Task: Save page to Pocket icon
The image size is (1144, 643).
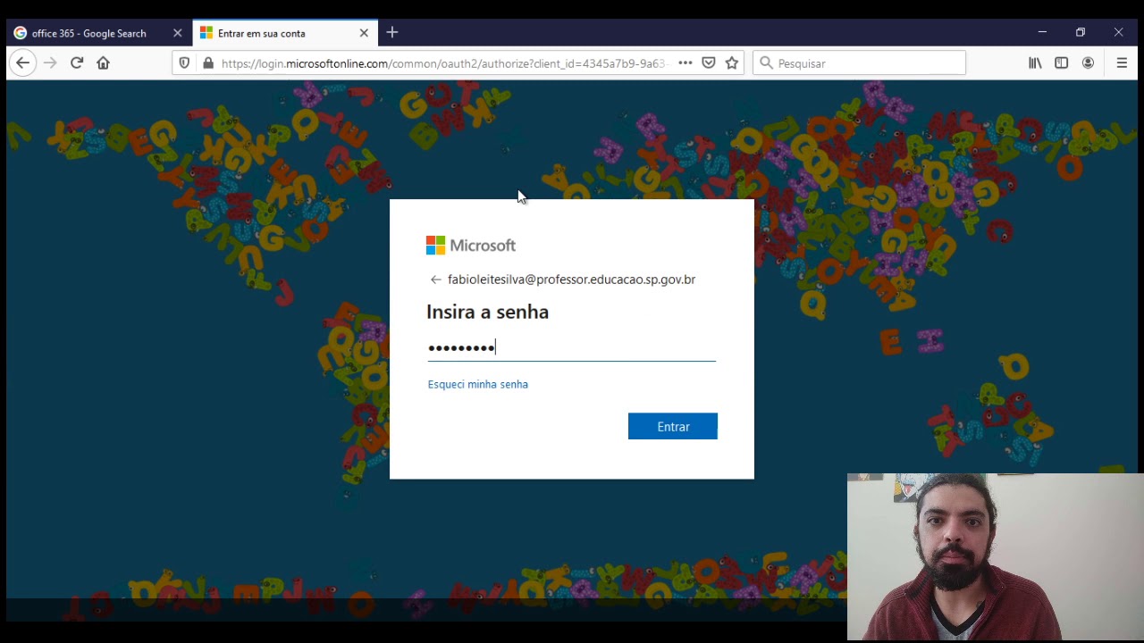Action: pyautogui.click(x=709, y=63)
